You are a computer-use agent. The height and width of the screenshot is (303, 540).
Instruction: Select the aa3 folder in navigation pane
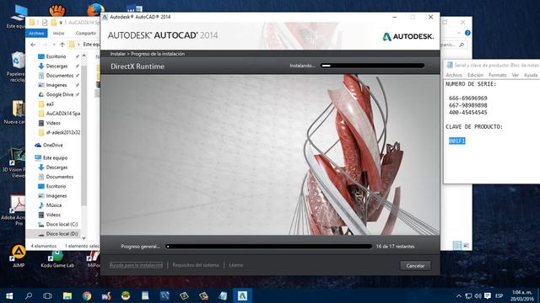(x=50, y=104)
